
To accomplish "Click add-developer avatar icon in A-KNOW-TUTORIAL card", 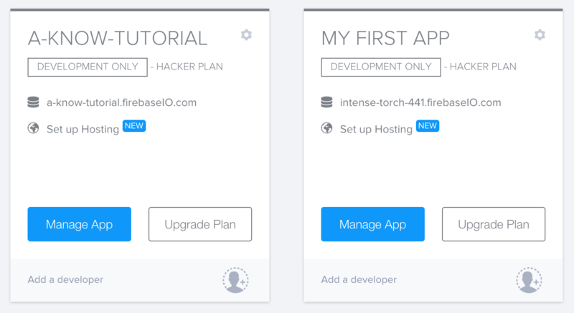I will (236, 280).
